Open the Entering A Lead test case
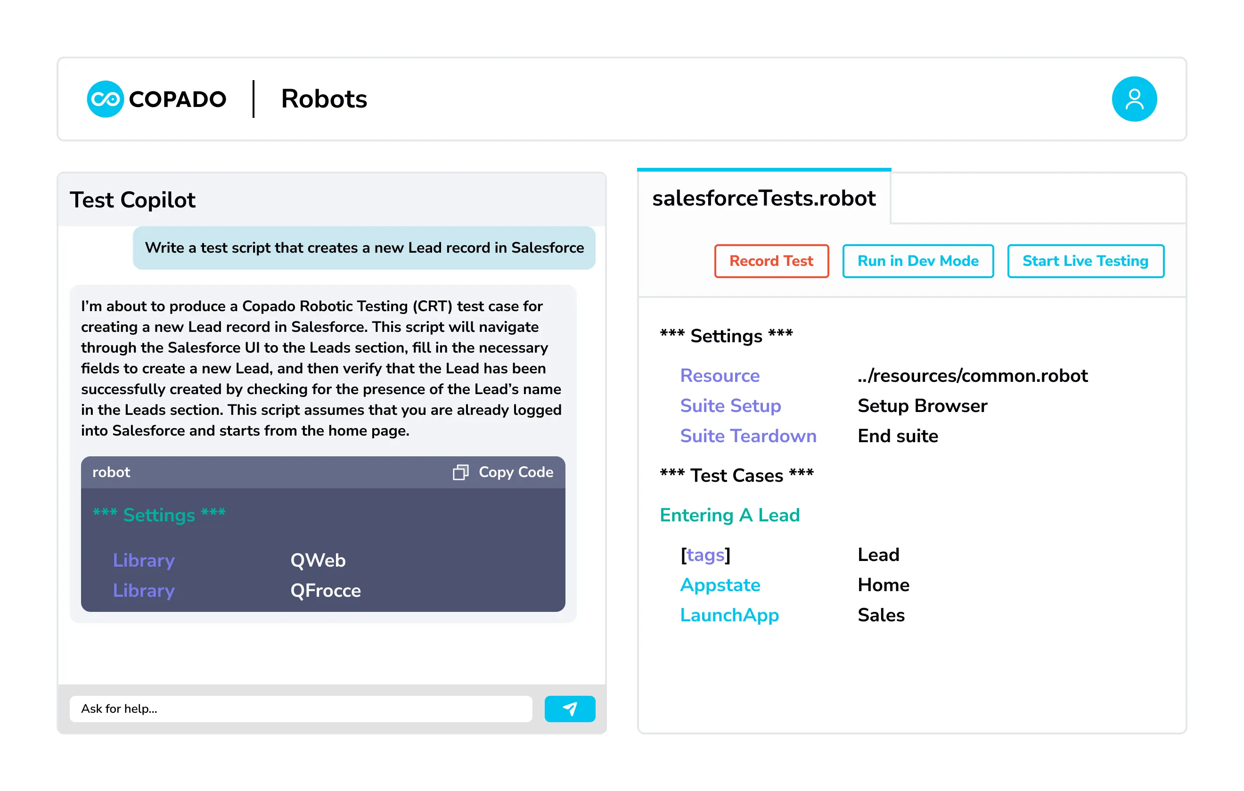The image size is (1244, 791). (x=729, y=515)
